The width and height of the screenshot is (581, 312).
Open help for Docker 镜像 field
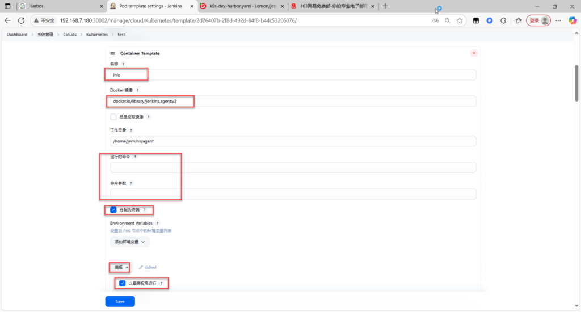point(137,90)
